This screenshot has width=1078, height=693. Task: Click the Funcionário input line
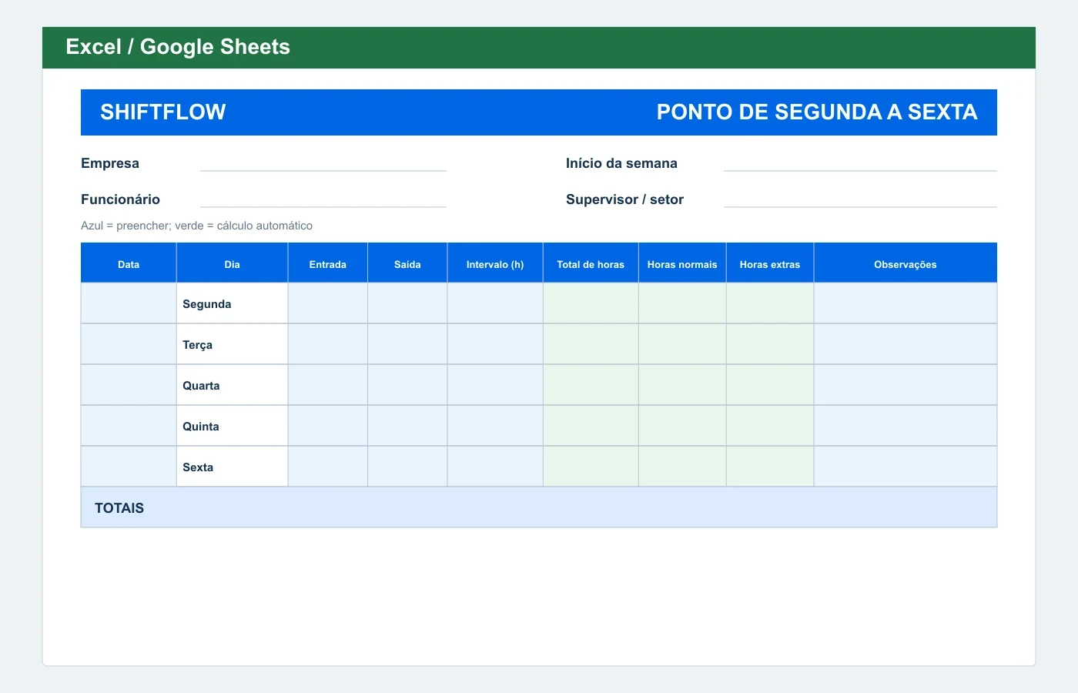pyautogui.click(x=323, y=199)
